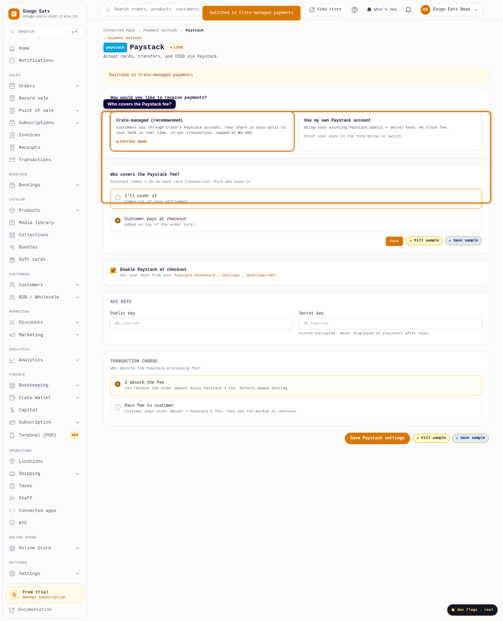Expand the Products chevron
Image resolution: width=503 pixels, height=621 pixels.
point(78,210)
